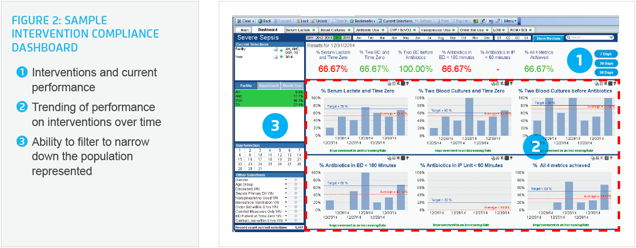Click the help question mark toolbar icon
Viewport: 636px width, 248px height.
tap(491, 21)
